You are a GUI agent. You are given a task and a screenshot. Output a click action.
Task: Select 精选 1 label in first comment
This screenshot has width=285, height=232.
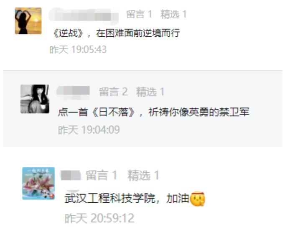(173, 14)
